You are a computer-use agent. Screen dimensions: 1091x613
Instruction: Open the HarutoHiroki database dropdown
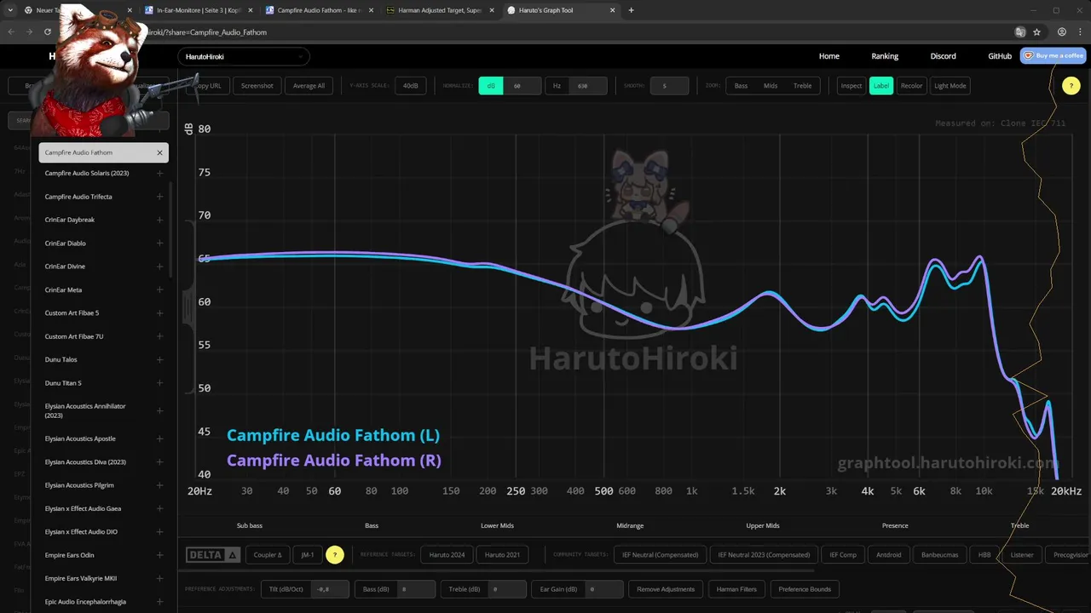[244, 57]
